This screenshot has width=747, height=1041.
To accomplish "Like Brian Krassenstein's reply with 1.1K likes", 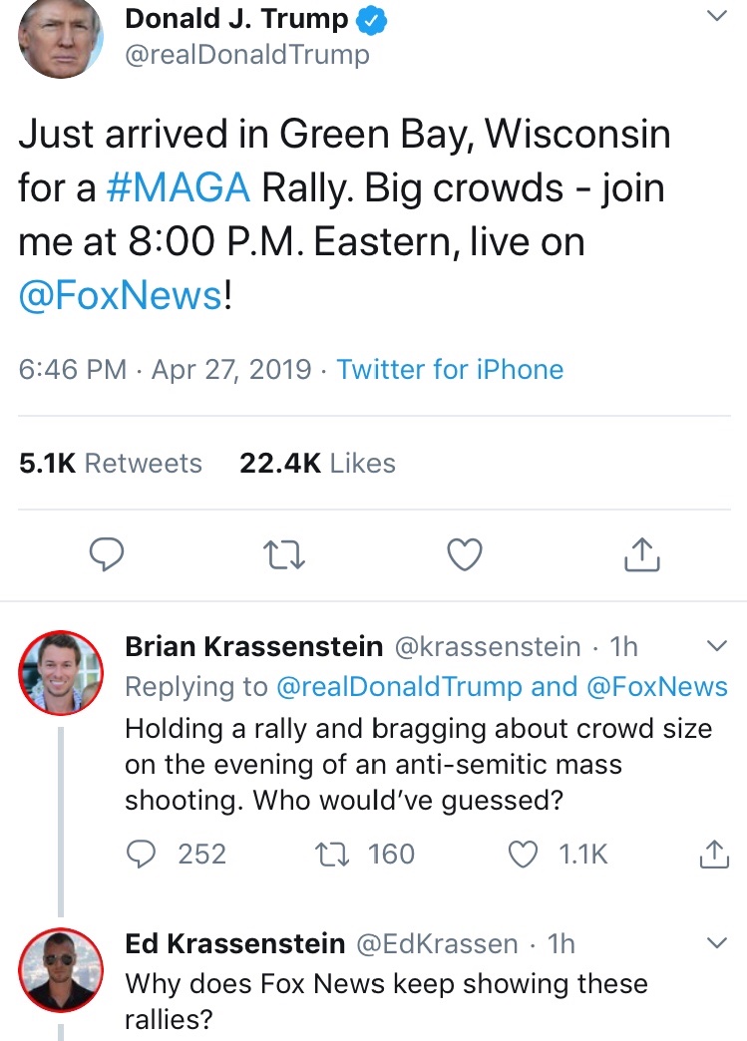I will coord(525,854).
